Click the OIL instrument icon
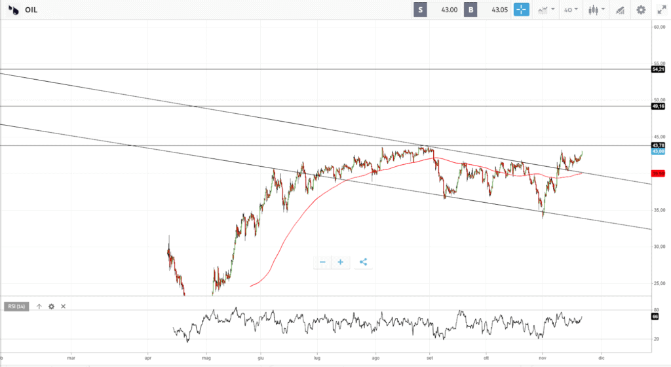 click(x=13, y=10)
